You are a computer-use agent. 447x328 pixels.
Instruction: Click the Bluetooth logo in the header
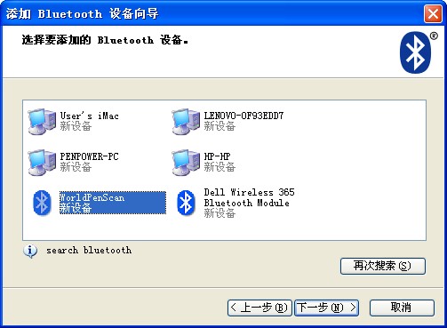coord(416,52)
